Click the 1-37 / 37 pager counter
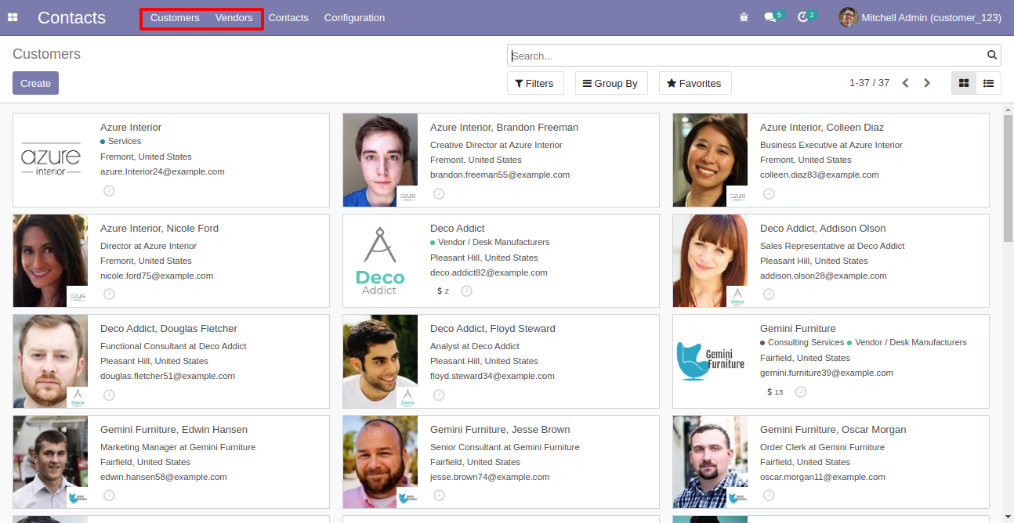The height and width of the screenshot is (523, 1014). tap(869, 82)
